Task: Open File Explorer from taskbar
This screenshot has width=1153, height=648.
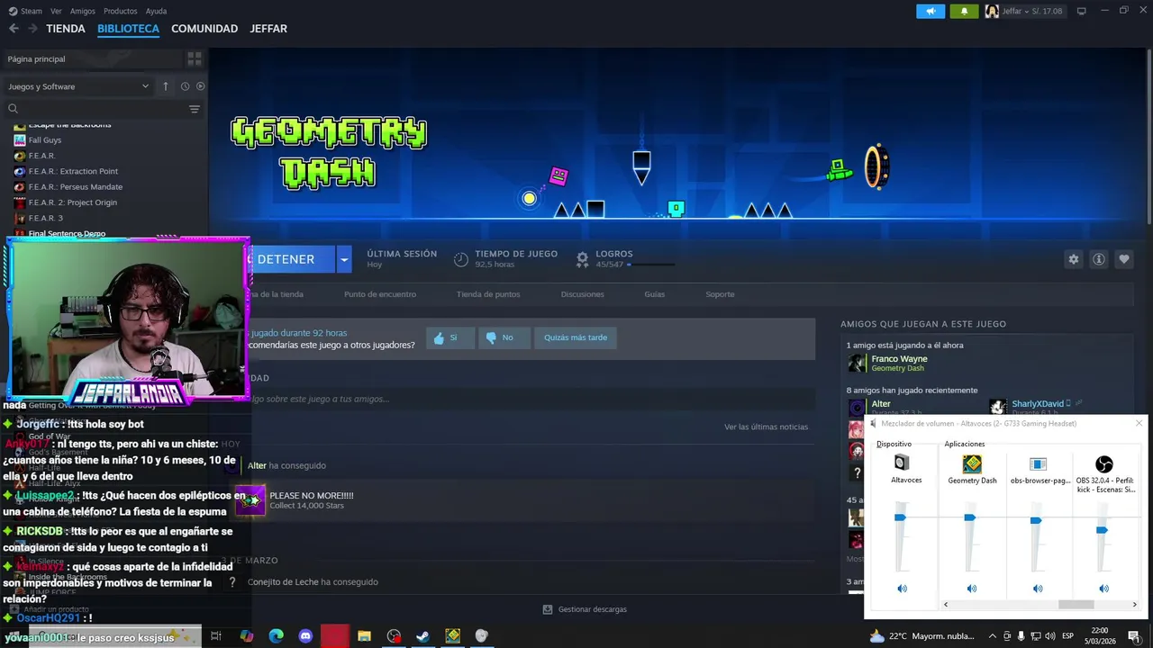Action: tap(364, 636)
